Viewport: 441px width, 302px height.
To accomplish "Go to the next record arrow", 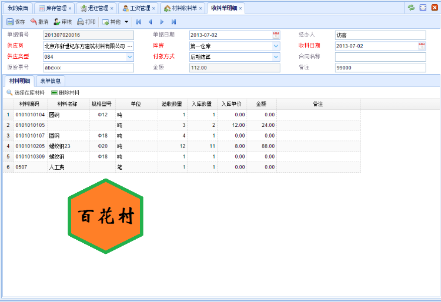I will pyautogui.click(x=162, y=22).
